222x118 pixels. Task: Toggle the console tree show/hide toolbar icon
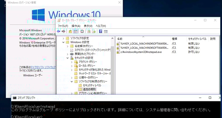(75, 32)
